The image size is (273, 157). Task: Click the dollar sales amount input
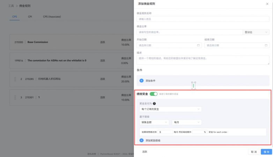(167, 132)
